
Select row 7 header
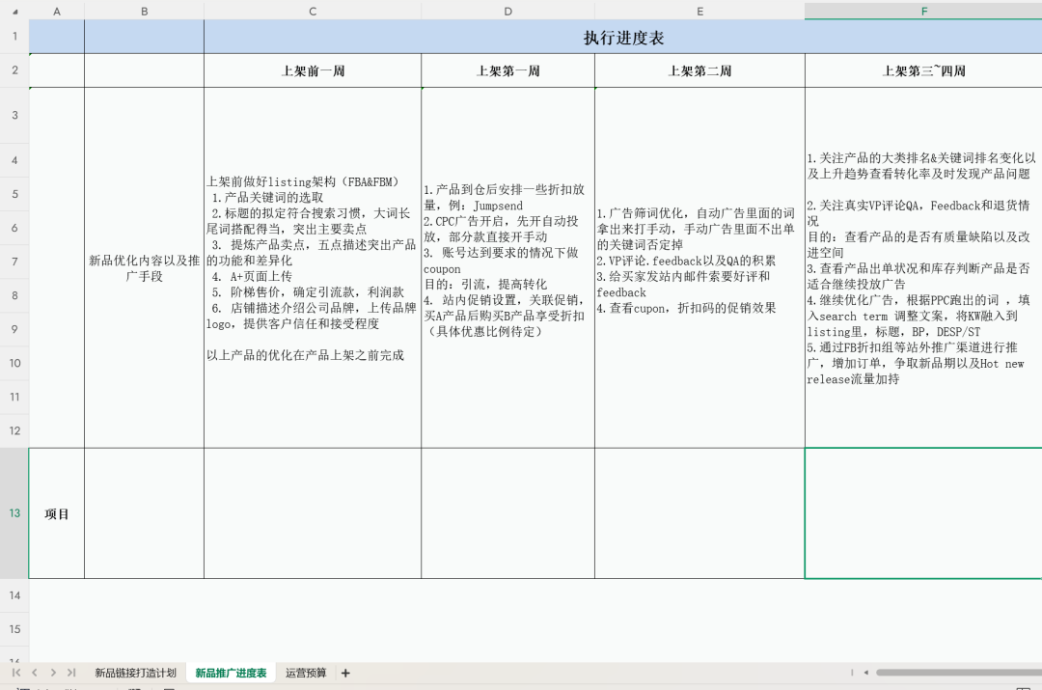(x=14, y=262)
